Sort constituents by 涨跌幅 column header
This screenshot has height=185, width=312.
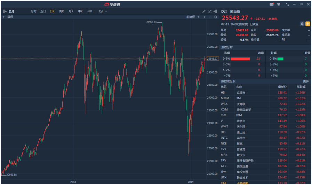[x=301, y=87]
